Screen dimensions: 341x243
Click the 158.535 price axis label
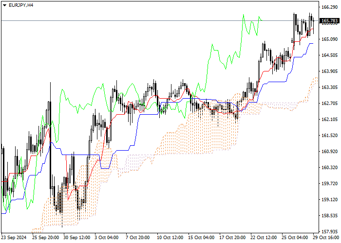point(329,216)
